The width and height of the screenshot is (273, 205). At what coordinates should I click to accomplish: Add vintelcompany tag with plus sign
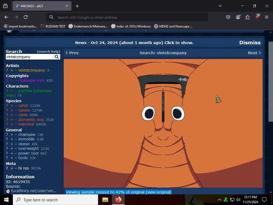pos(12,70)
